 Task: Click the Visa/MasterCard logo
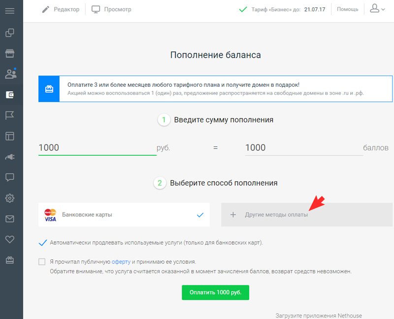click(x=51, y=215)
